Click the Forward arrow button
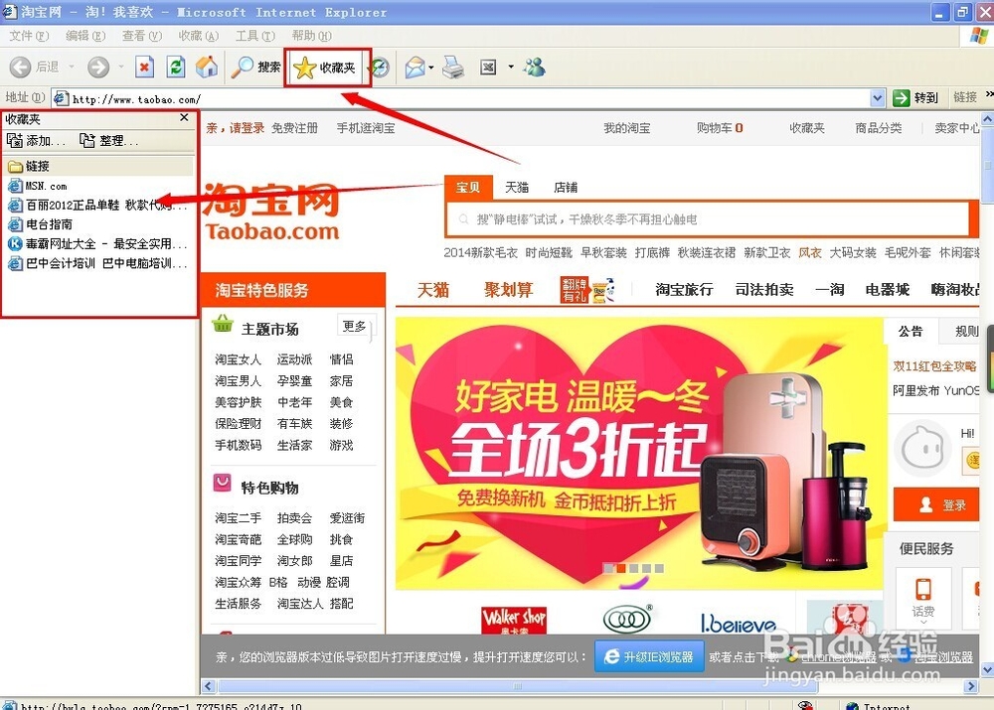 pyautogui.click(x=98, y=68)
